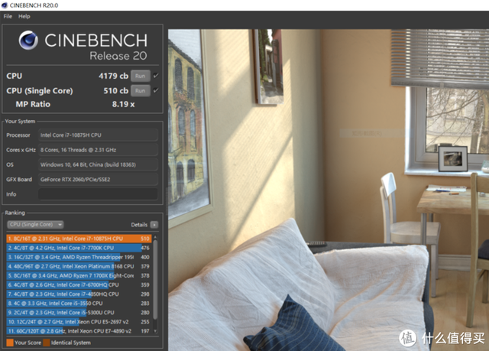Click the orange Your Score legend swatch
This screenshot has width=489, height=351.
pos(10,343)
